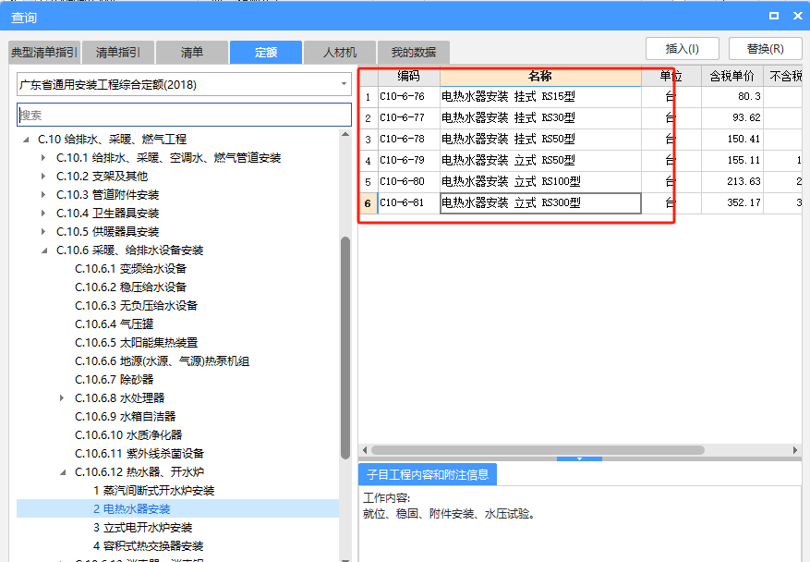Close the 查询 dialog window
The height and width of the screenshot is (562, 810).
click(x=798, y=16)
